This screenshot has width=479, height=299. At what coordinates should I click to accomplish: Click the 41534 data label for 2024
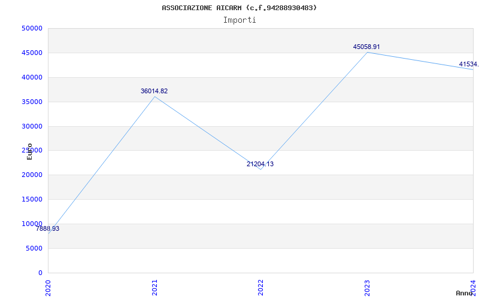tap(469, 64)
